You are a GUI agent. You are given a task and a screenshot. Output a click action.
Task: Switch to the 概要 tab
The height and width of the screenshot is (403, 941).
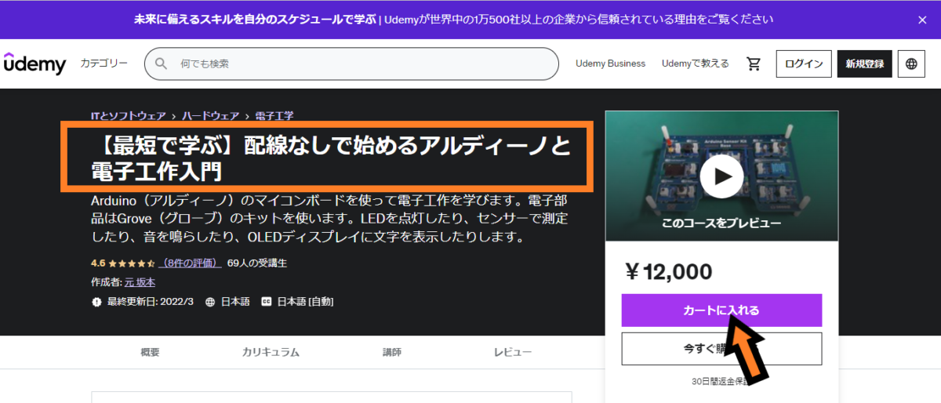pos(150,353)
